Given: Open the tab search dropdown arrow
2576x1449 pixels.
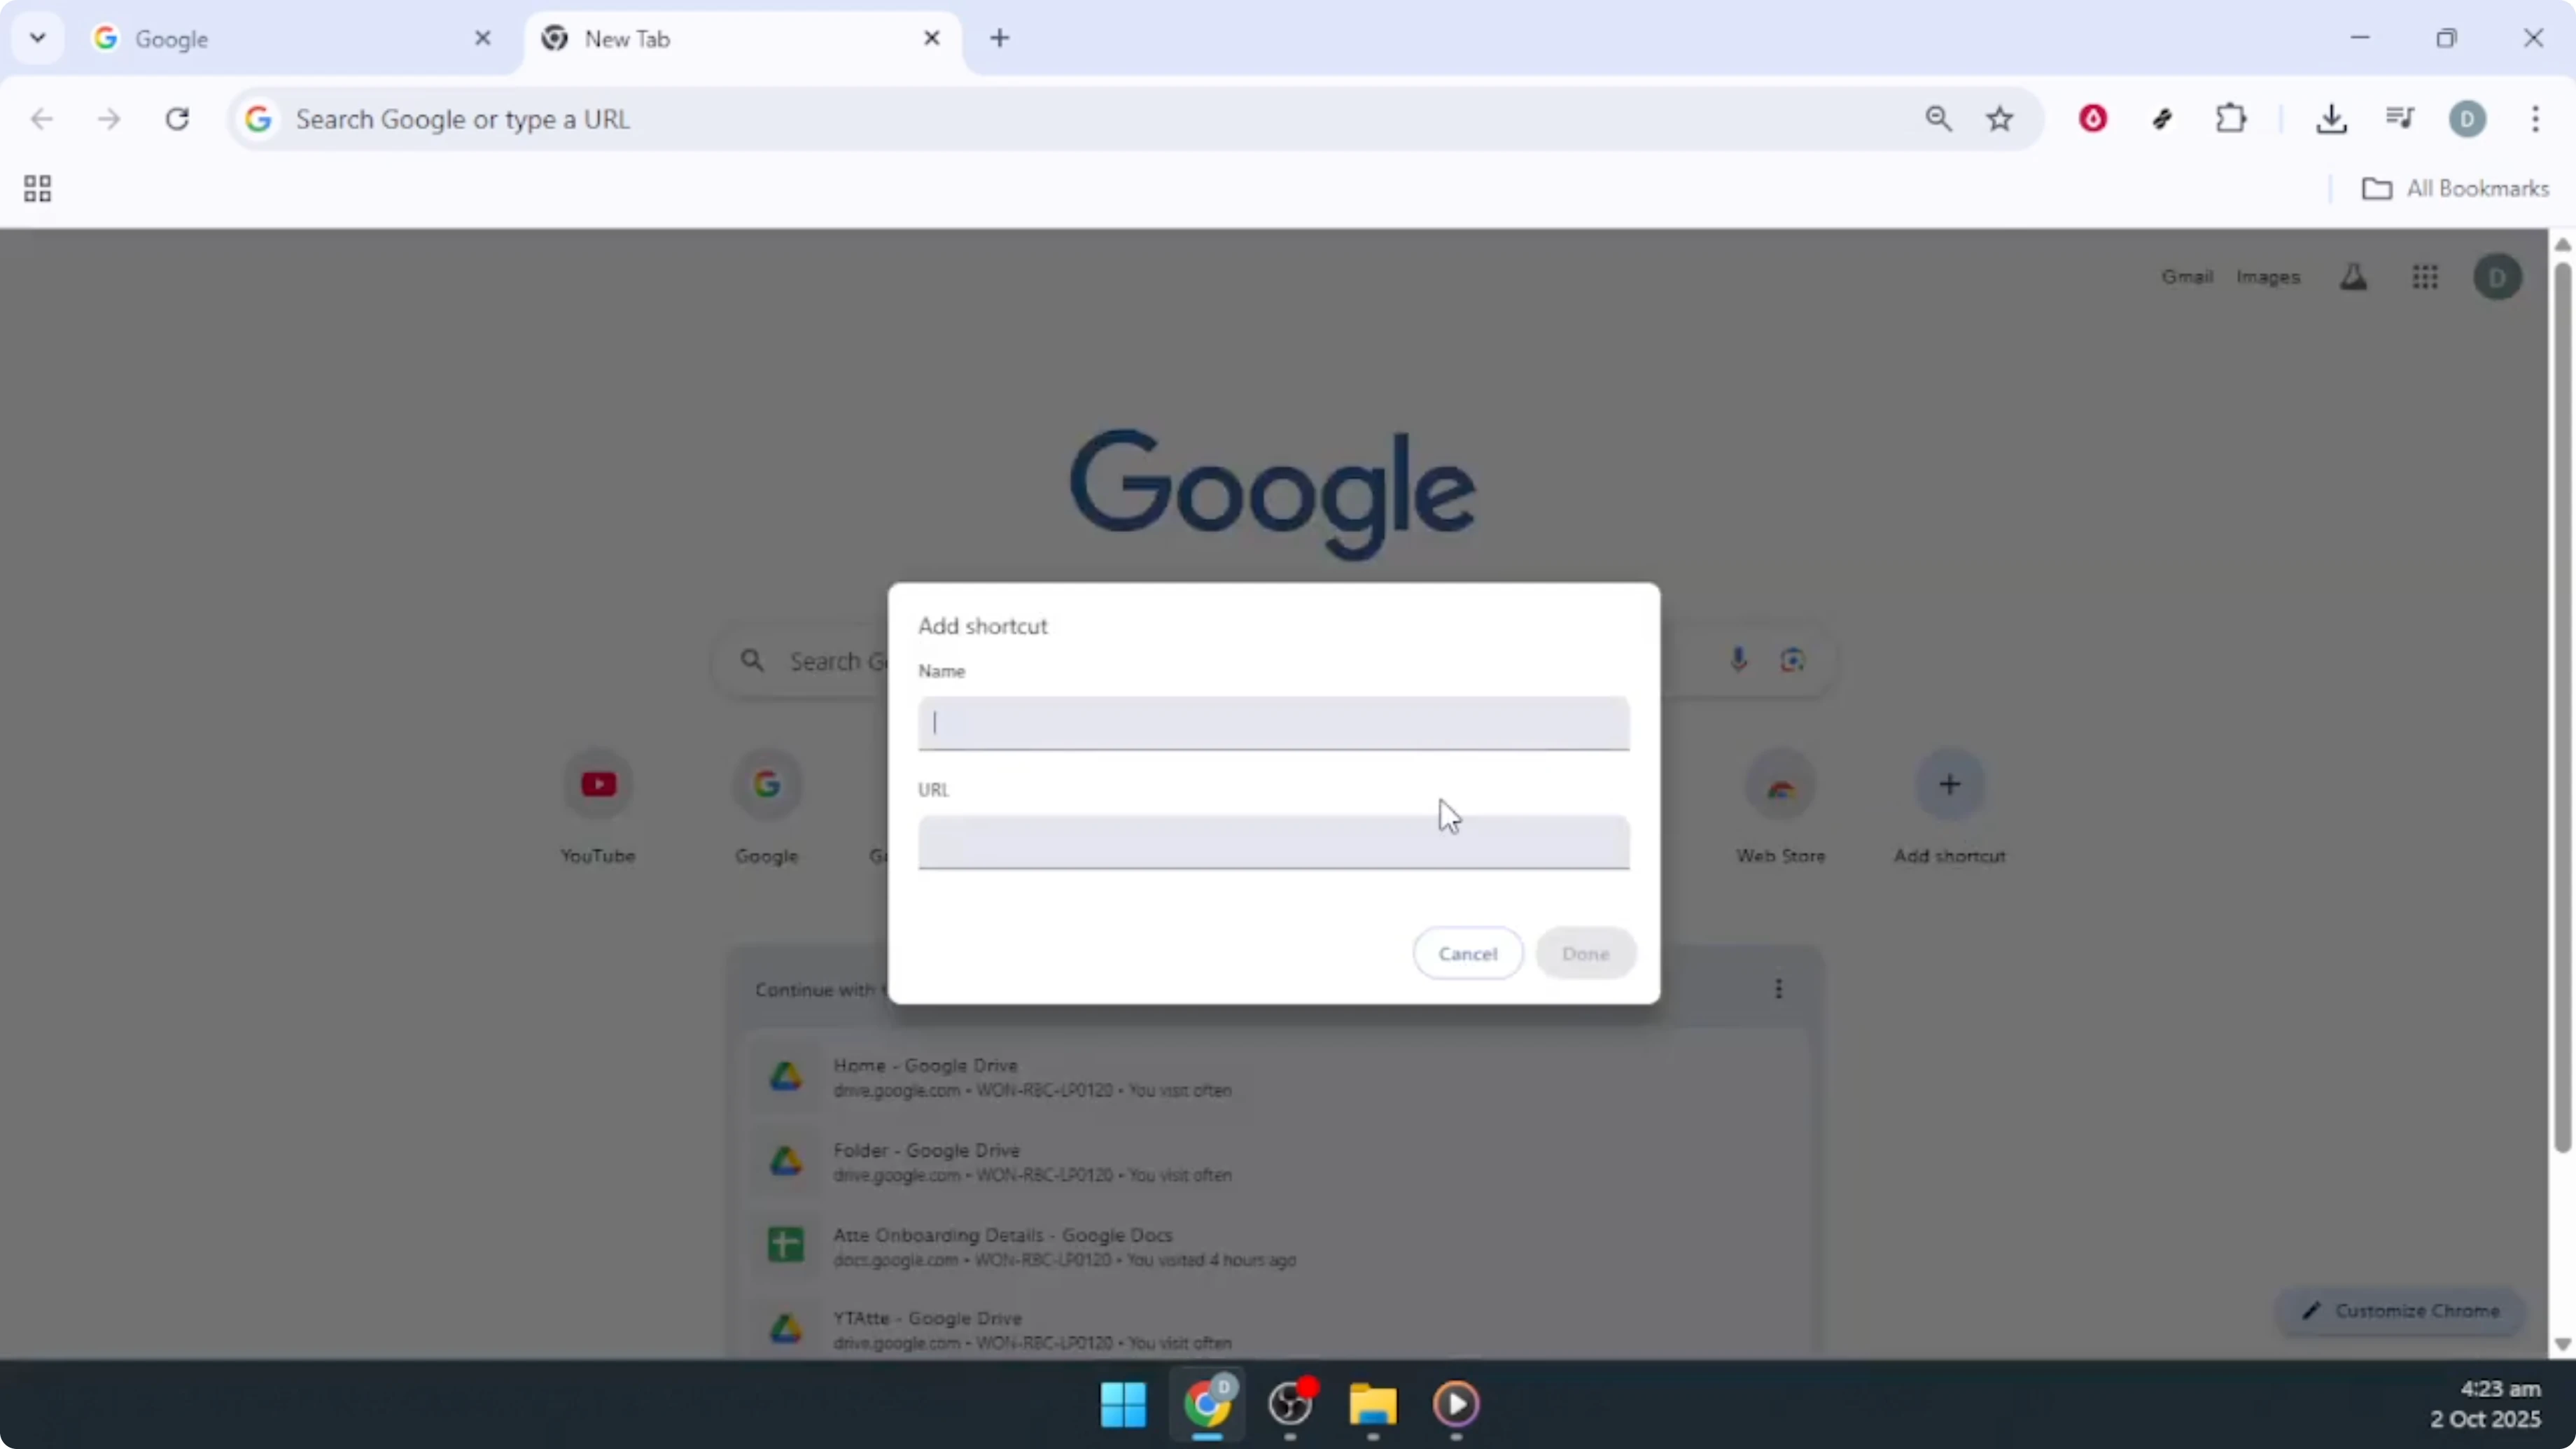Looking at the screenshot, I should [x=37, y=38].
